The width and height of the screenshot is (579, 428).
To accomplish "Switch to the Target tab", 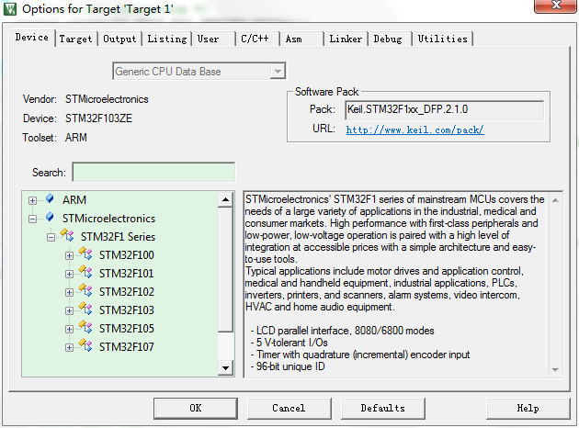I will click(75, 39).
